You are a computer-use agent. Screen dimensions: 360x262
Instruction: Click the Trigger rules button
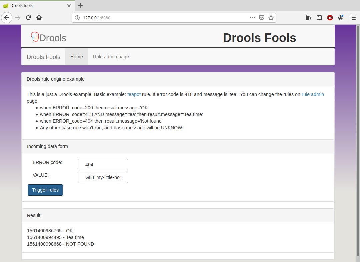coord(45,190)
